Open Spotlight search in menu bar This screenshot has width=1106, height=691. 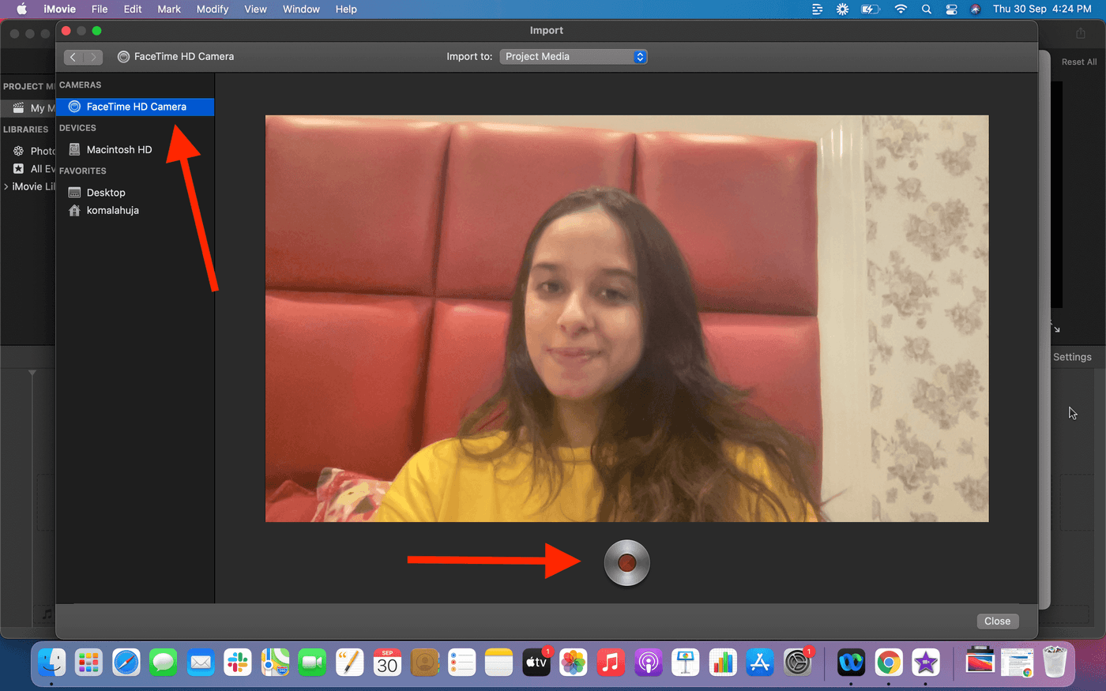tap(926, 9)
